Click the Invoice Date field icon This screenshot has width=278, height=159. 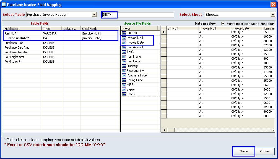pyautogui.click(x=124, y=43)
